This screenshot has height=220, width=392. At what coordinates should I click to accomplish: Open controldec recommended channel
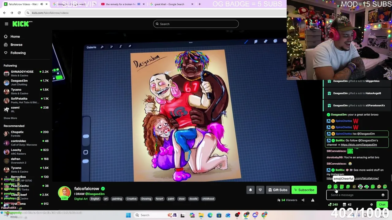26,143
